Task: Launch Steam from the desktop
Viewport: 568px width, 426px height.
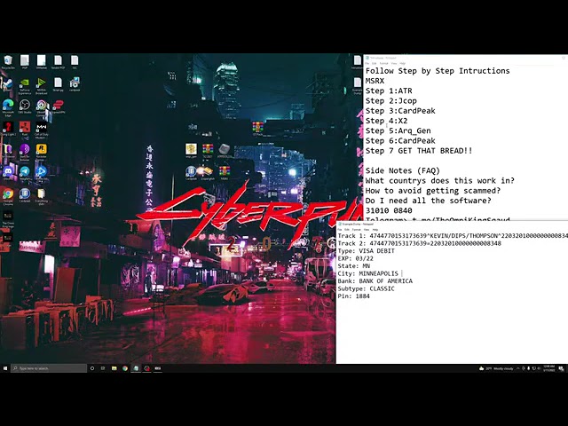Action: [x=6, y=84]
